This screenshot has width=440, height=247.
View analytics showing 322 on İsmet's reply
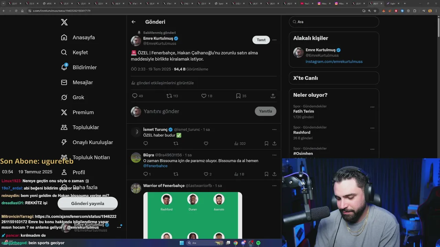(240, 143)
